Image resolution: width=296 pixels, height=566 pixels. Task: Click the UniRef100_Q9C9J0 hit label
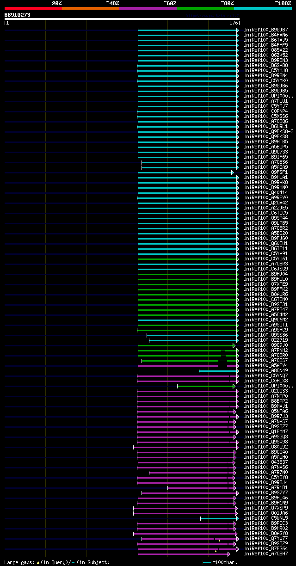point(265,345)
